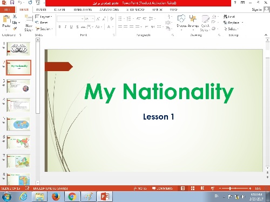Switch to the VIEW tab
Screen dimensions: 270x202
[173, 10]
